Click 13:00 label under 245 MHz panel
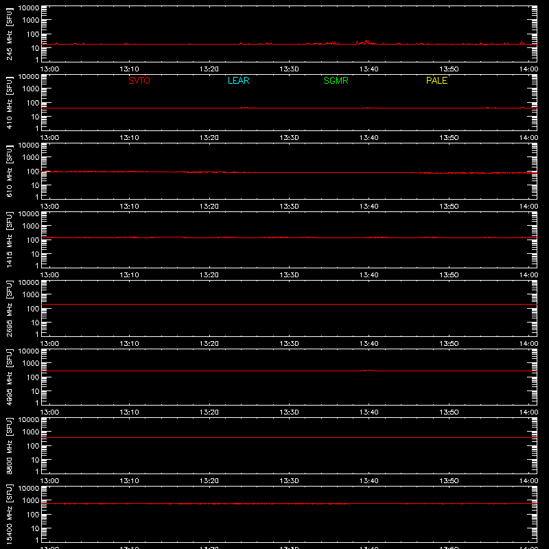This screenshot has height=549, width=549. click(49, 69)
